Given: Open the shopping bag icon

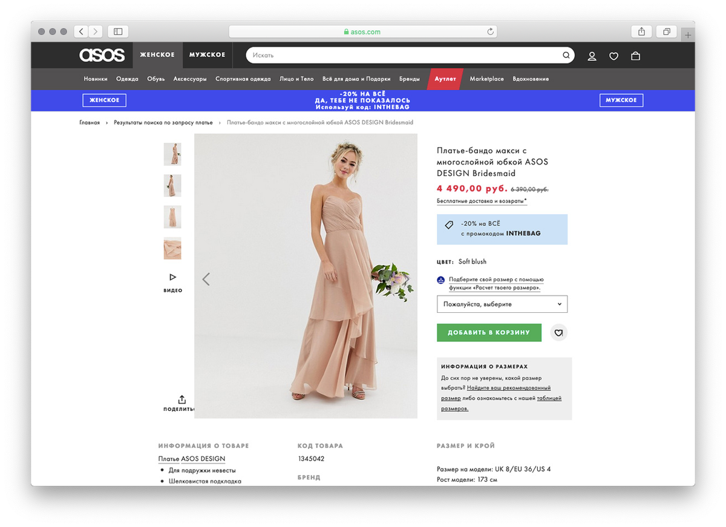Looking at the screenshot, I should coord(635,56).
